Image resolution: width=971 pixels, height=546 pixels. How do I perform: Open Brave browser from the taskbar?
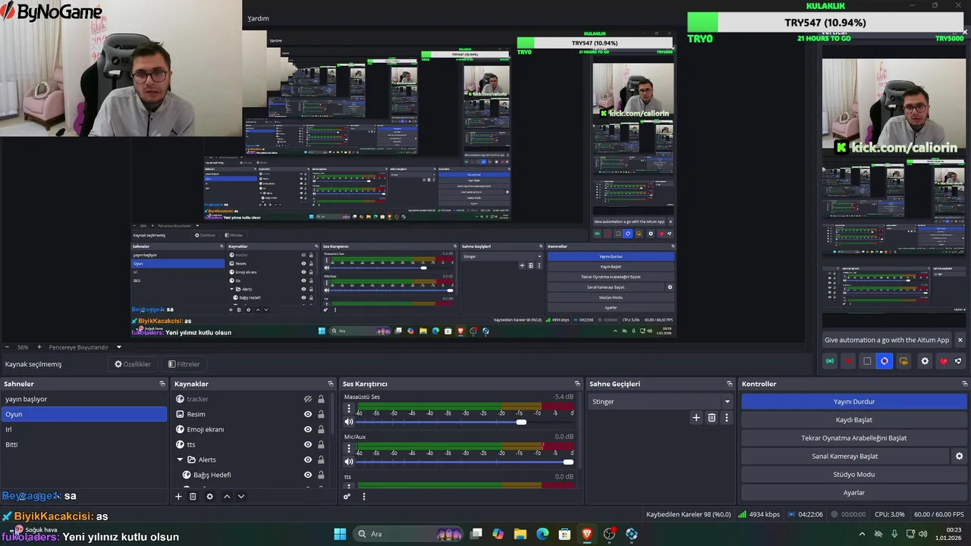pyautogui.click(x=586, y=534)
